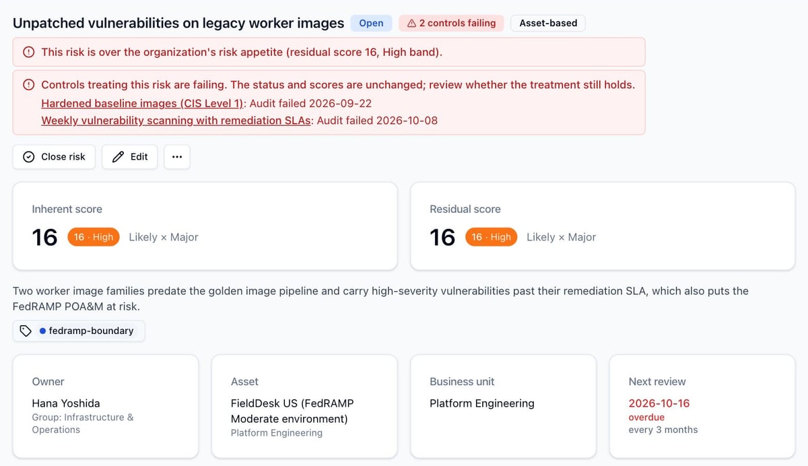Click the alert icon in controls failing banner
The height and width of the screenshot is (466, 808).
[29, 85]
